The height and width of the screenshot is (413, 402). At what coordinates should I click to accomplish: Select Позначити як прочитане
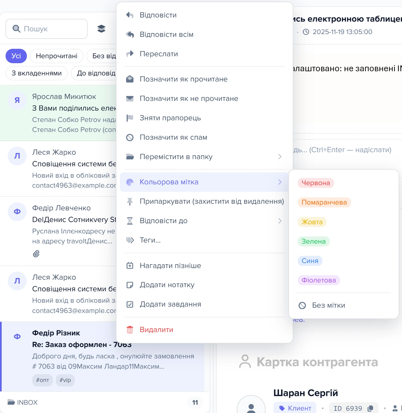(x=205, y=79)
